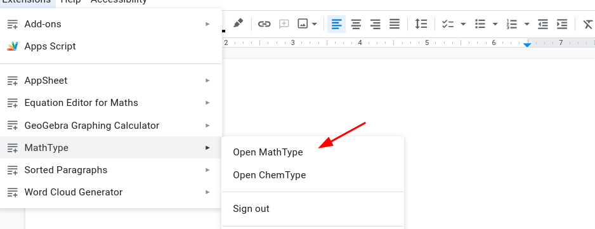
Task: Select GeoGebra Graphing Calculator entry
Action: [x=111, y=126]
